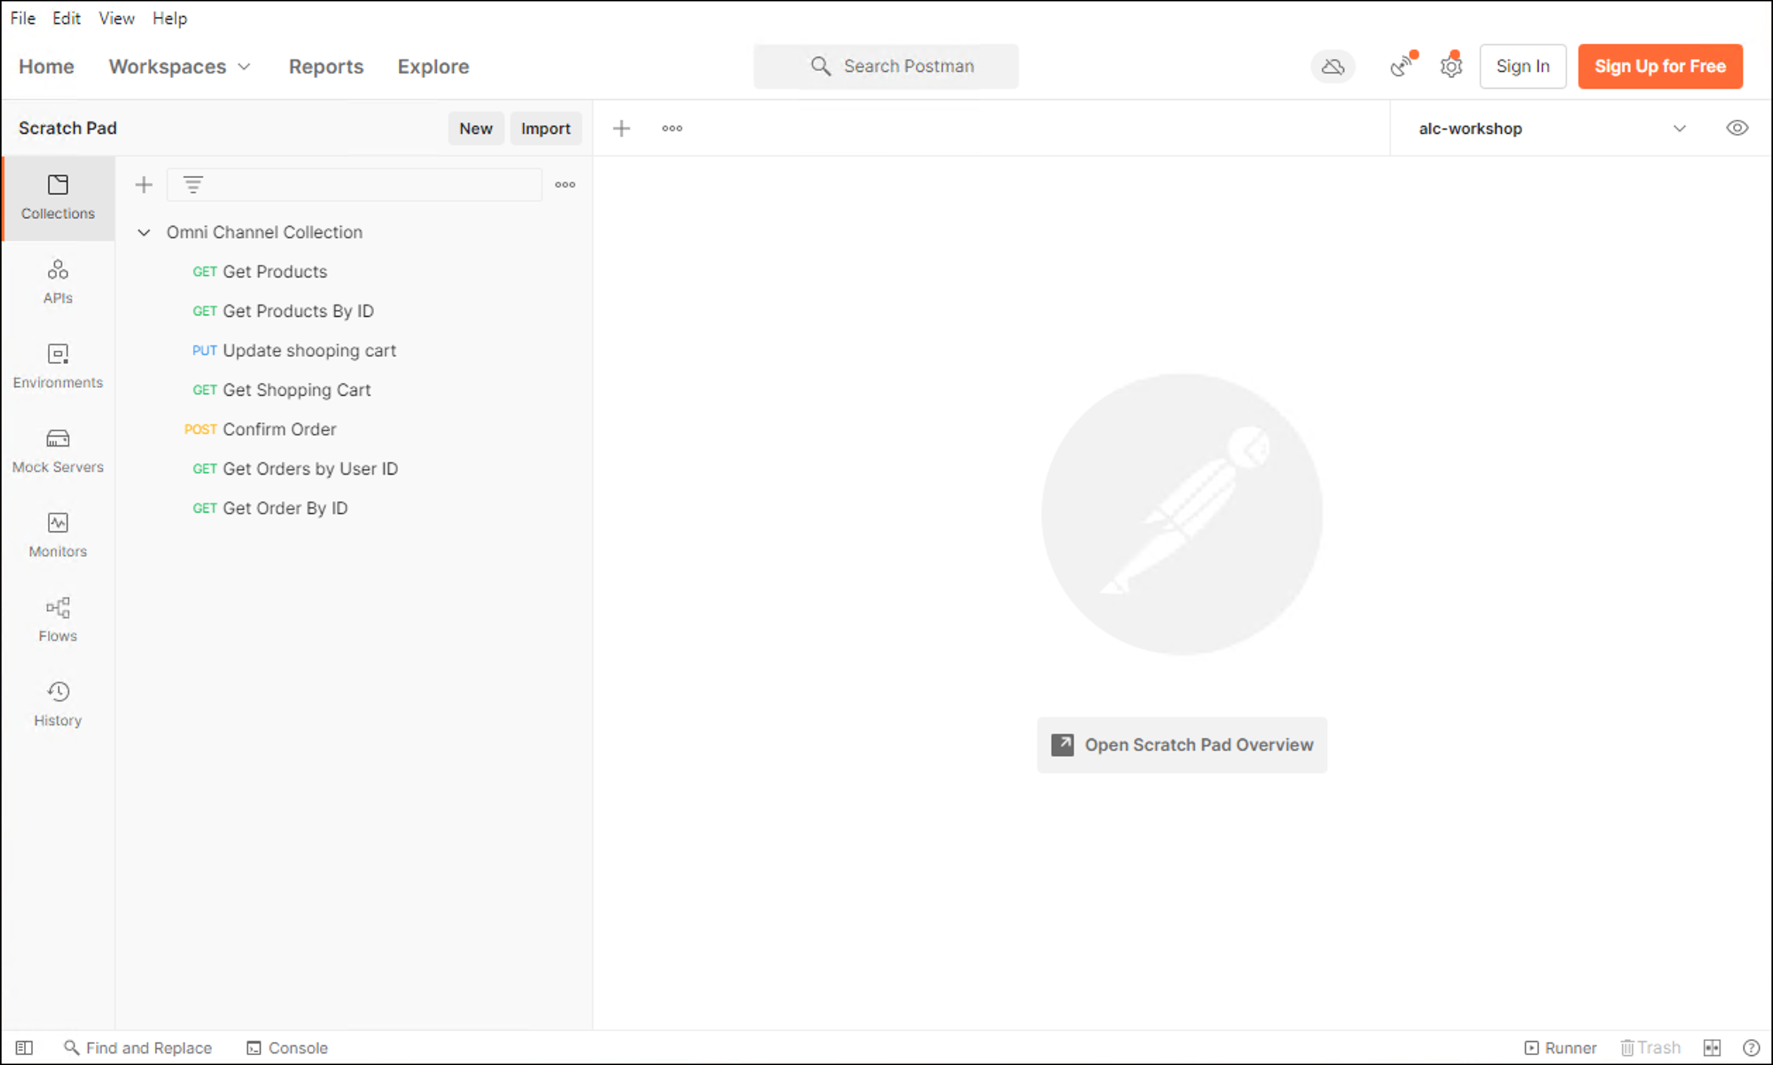
Task: Open the Mock Servers sidebar section
Action: [x=57, y=451]
